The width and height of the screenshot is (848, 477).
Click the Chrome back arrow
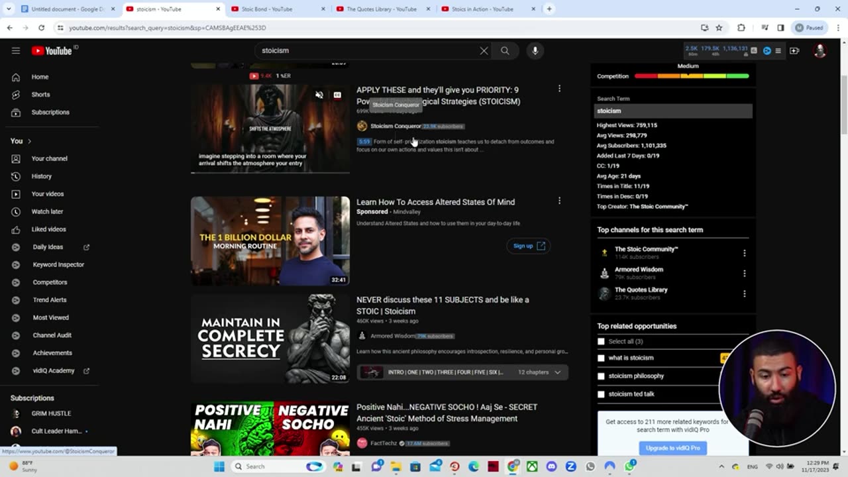coord(9,28)
